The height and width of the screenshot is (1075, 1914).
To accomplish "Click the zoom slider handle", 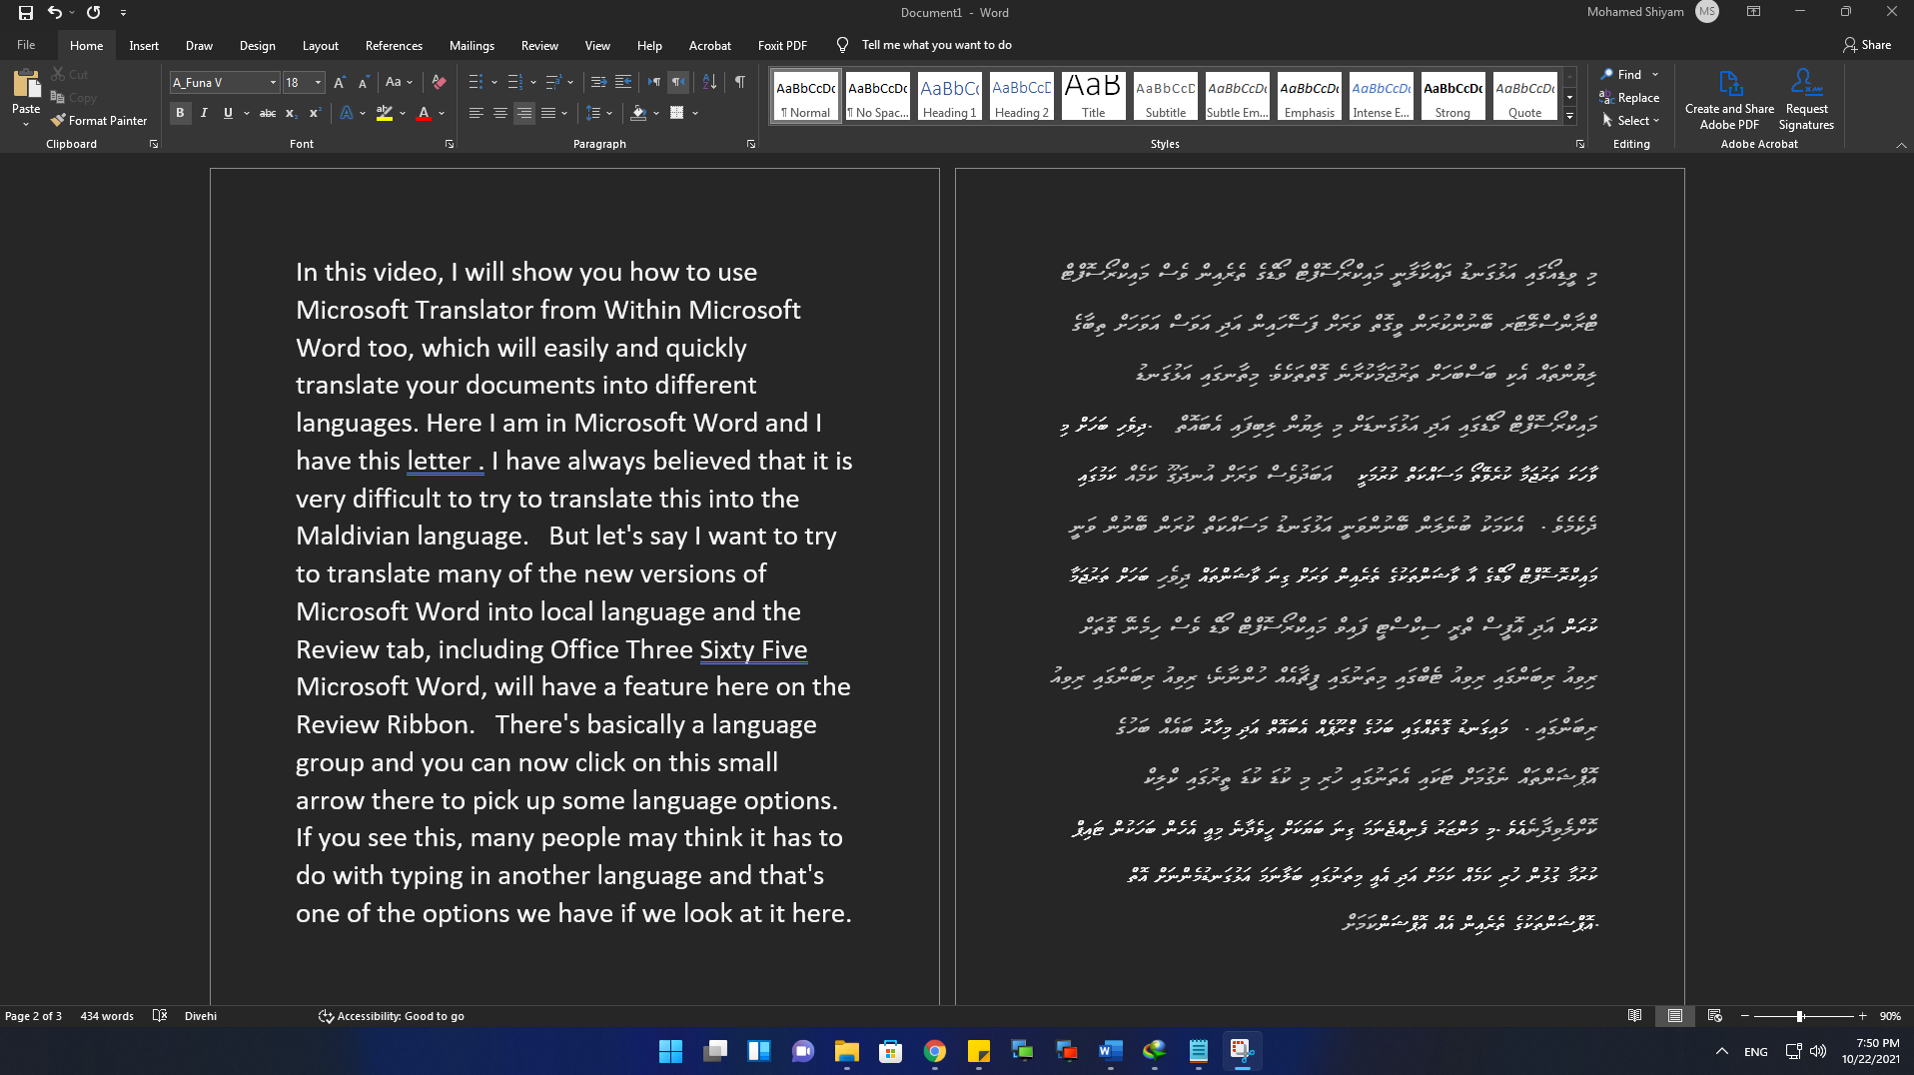I will click(x=1799, y=1016).
